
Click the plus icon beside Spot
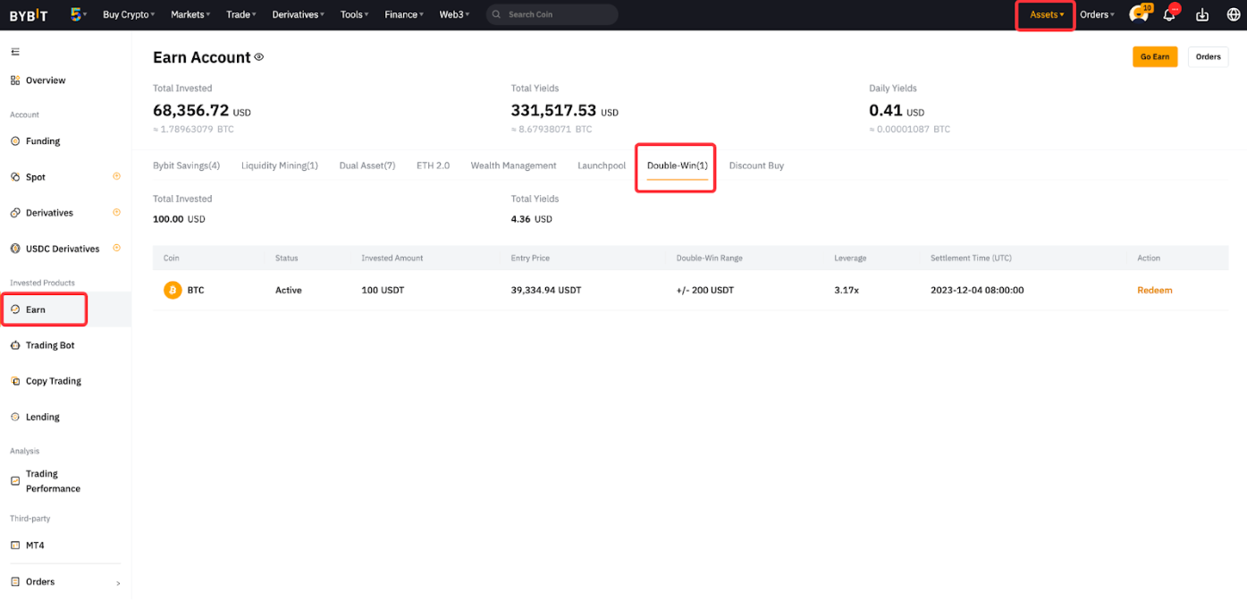116,176
